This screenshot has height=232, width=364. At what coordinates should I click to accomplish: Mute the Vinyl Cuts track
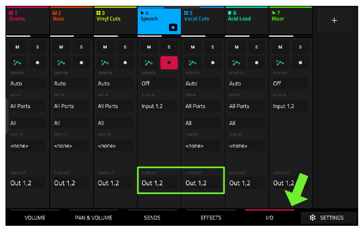click(105, 47)
